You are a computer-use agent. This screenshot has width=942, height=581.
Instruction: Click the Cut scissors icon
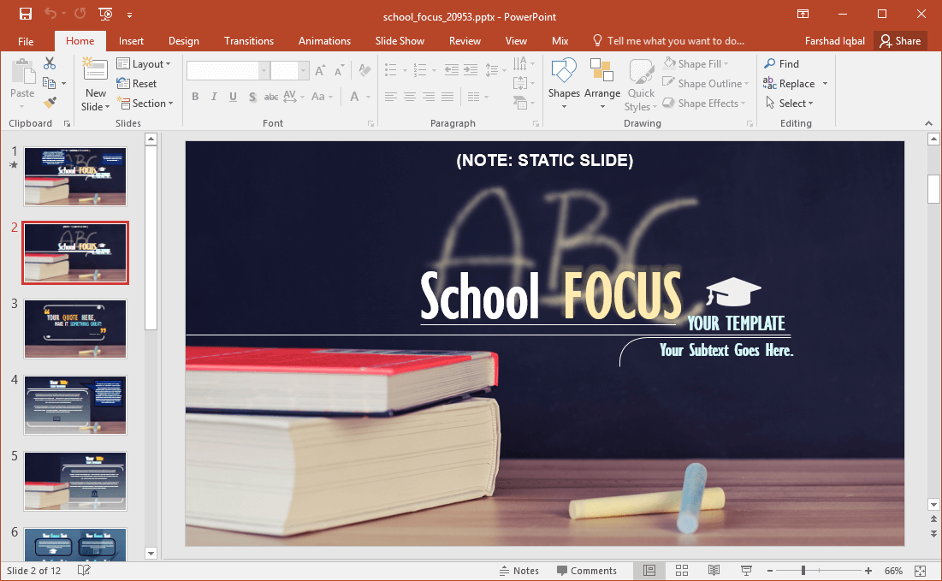click(50, 64)
